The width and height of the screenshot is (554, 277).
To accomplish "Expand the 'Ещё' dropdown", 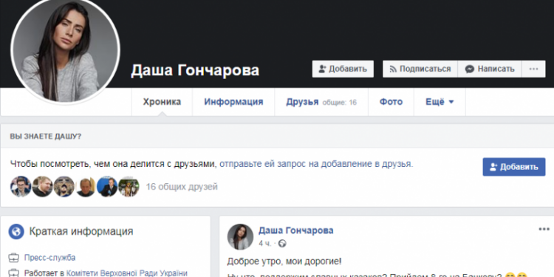I will [x=440, y=102].
